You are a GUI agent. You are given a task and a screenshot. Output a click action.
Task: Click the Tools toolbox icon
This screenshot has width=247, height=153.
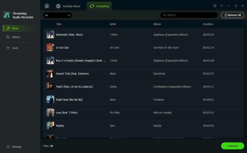(8, 48)
